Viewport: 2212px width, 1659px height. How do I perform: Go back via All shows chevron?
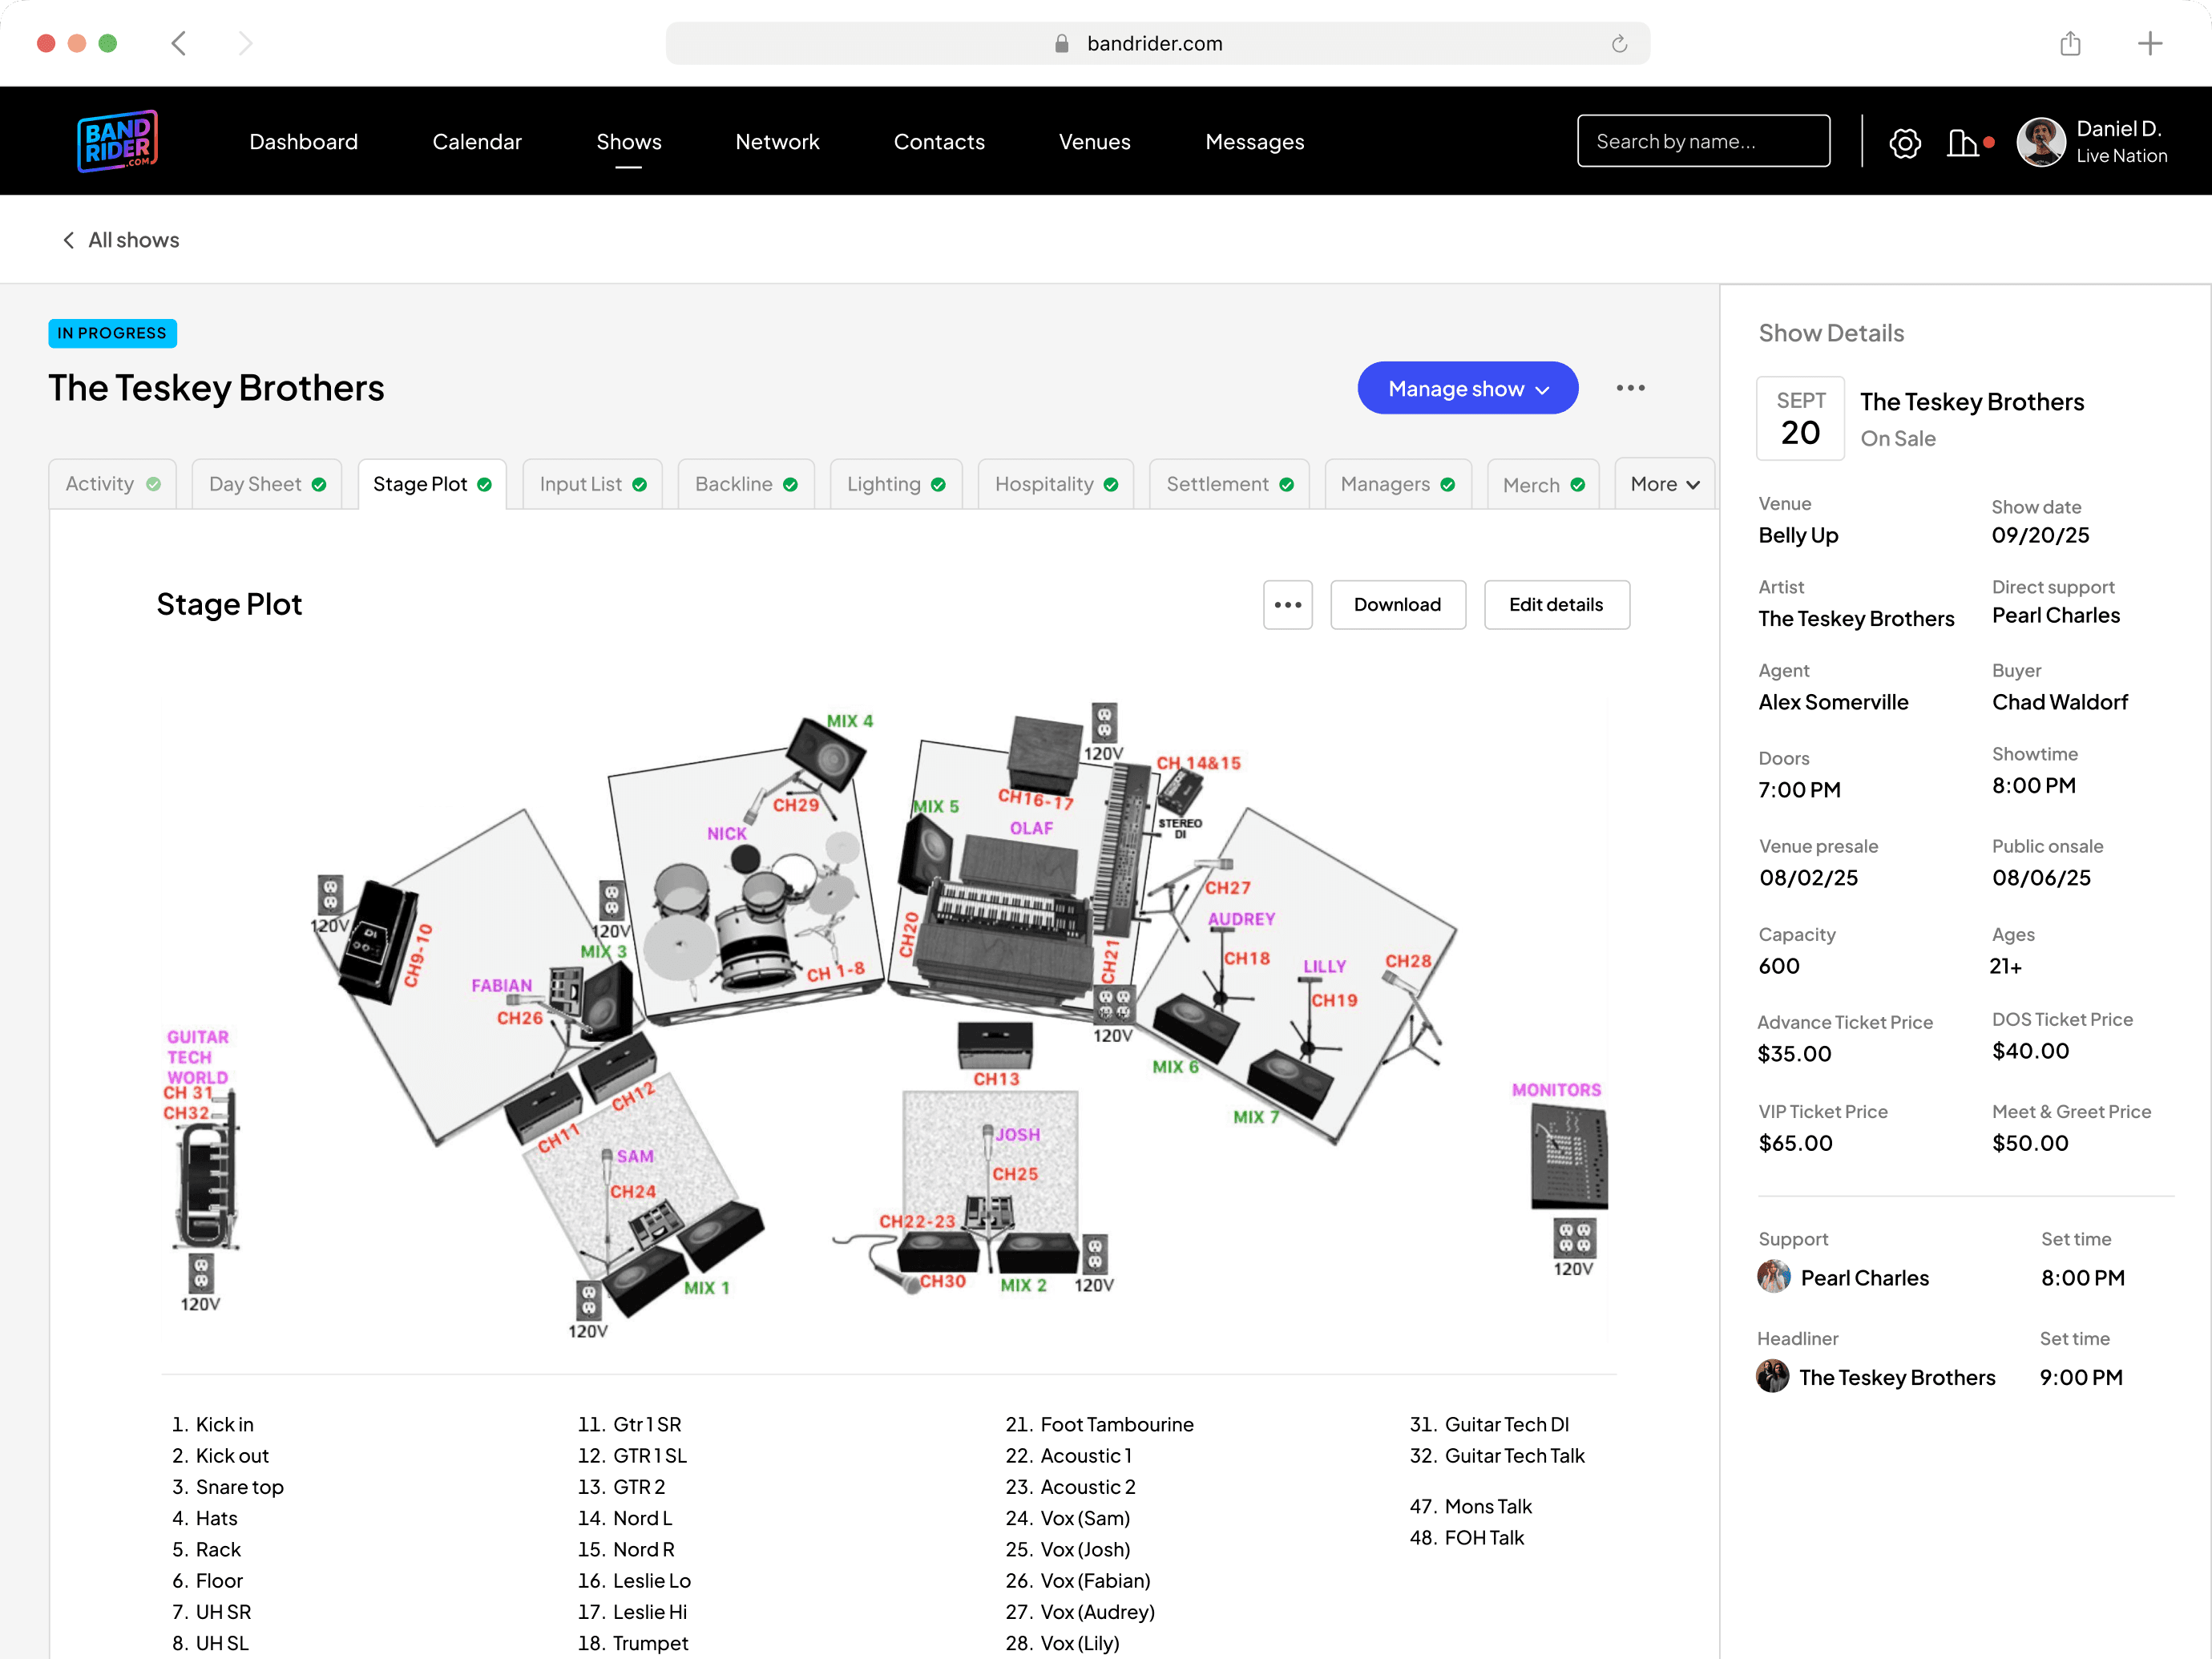68,240
